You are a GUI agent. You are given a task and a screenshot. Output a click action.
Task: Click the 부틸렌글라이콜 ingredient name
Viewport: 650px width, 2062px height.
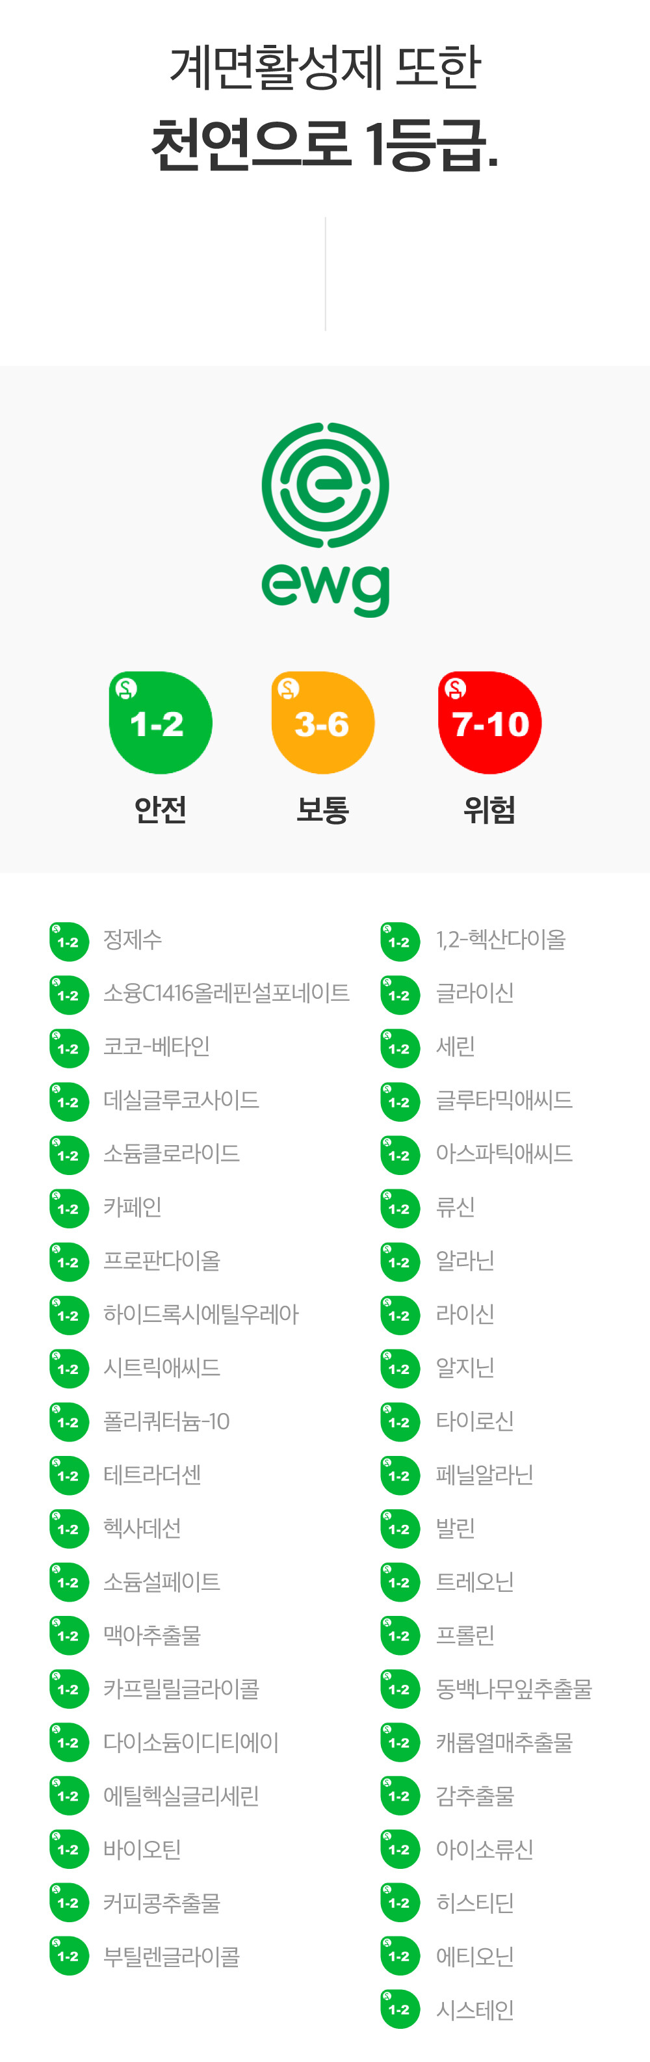pos(172,1955)
